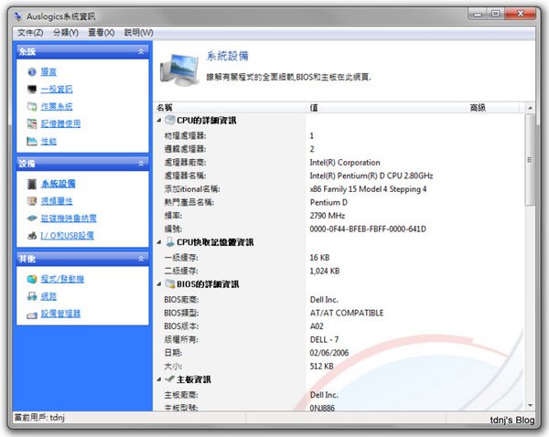Select the 2790 MHz frequency value

coord(328,216)
